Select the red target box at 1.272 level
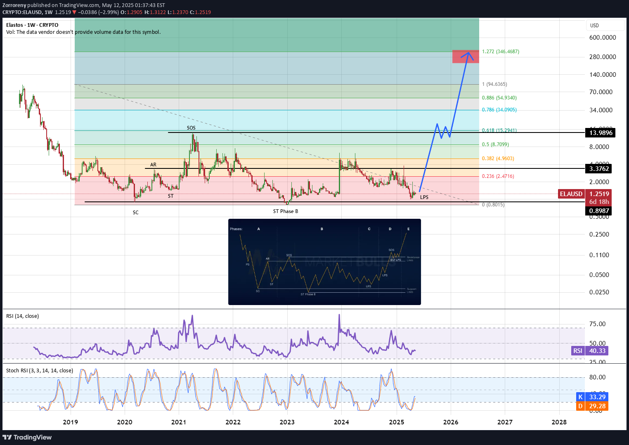 (x=466, y=57)
